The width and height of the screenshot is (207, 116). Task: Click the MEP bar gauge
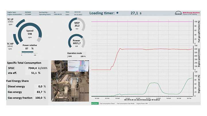[x=77, y=25]
